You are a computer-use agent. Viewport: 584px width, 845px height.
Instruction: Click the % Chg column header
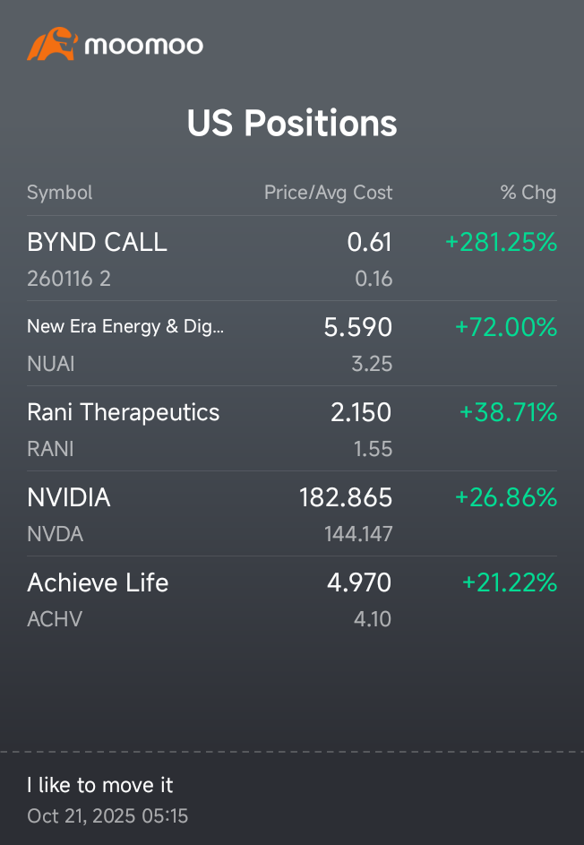coord(528,193)
